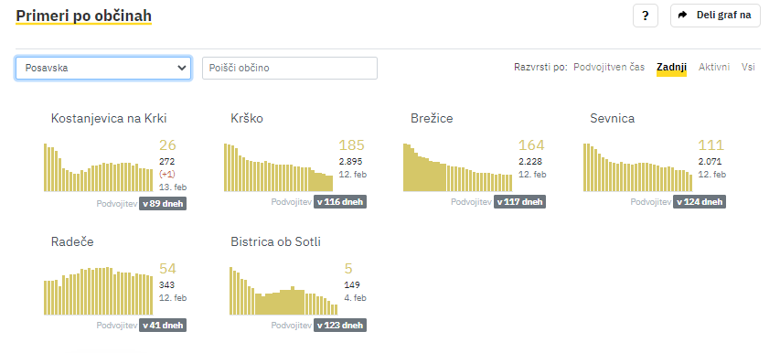Open the Sevnica bar chart
780x353 pixels.
tap(637, 167)
